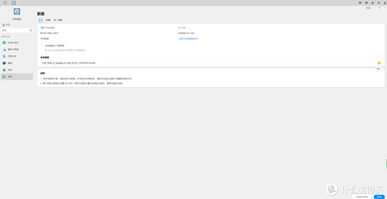
Task: Select 任务计划 (Task Schedule) in the sidebar
Action: tap(12, 56)
